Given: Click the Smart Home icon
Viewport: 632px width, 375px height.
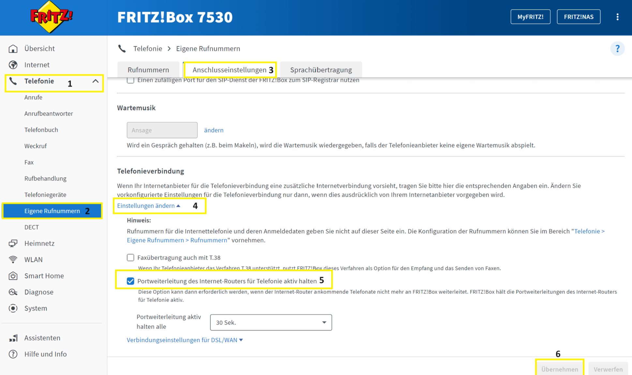Looking at the screenshot, I should (13, 276).
